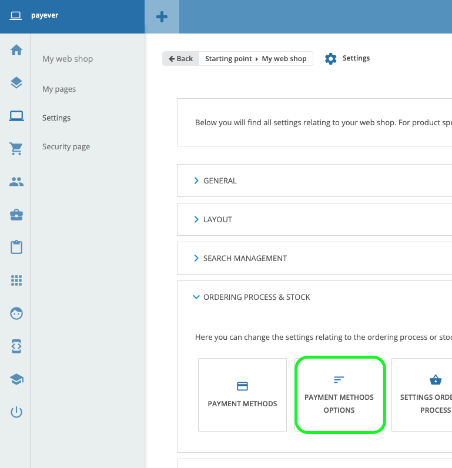452x468 pixels.
Task: Go Back using the Back button
Action: pyautogui.click(x=181, y=59)
